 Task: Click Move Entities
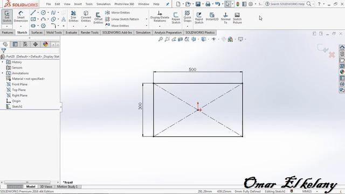118,26
